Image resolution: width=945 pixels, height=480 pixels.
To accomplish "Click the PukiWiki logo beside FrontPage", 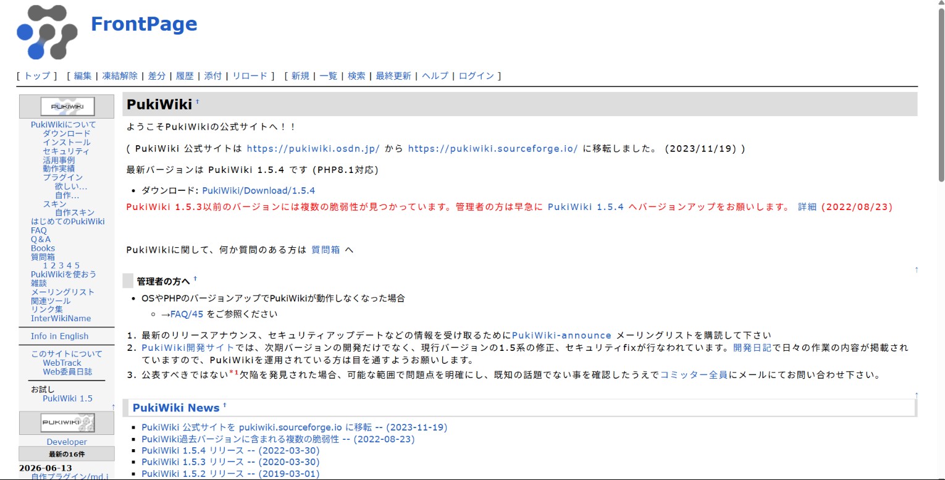I will 47,32.
